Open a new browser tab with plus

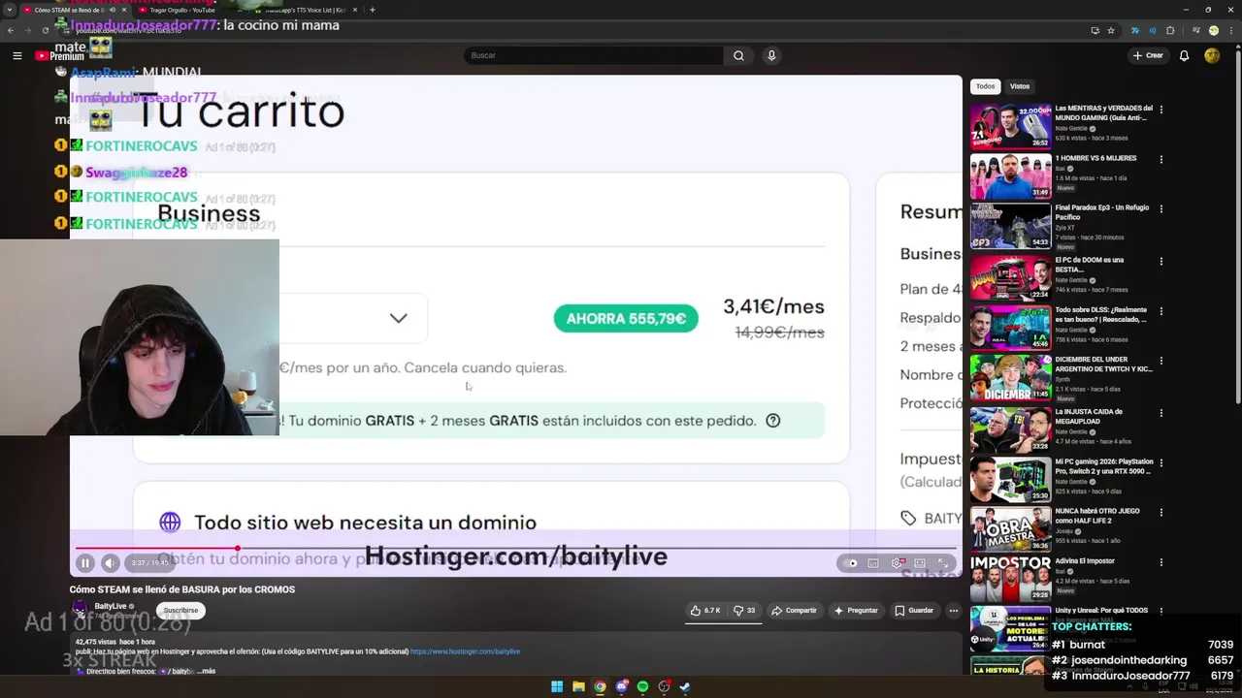click(x=373, y=10)
